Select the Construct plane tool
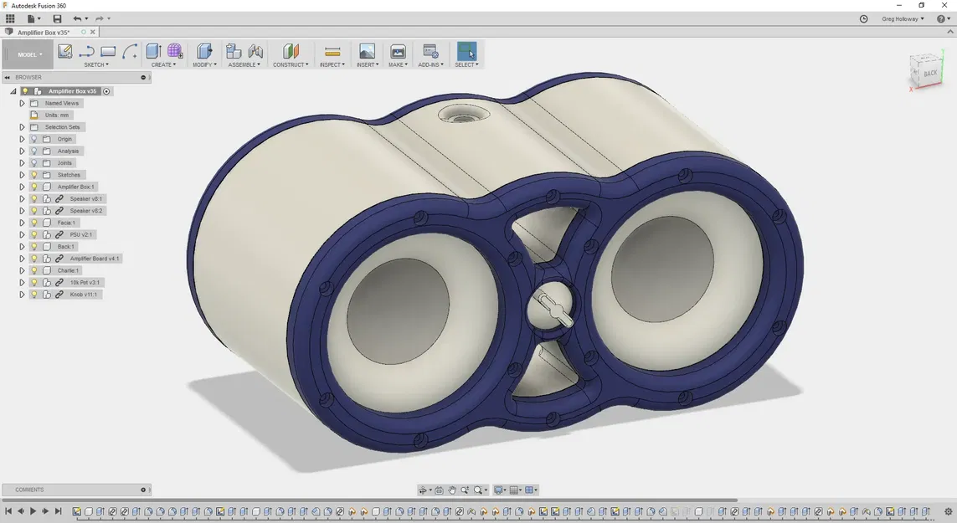This screenshot has width=957, height=523. click(x=291, y=51)
